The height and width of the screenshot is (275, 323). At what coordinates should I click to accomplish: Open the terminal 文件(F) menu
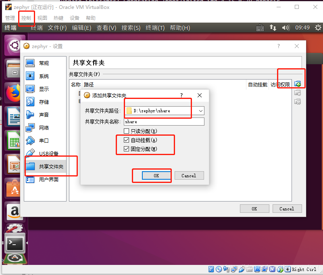click(x=57, y=27)
